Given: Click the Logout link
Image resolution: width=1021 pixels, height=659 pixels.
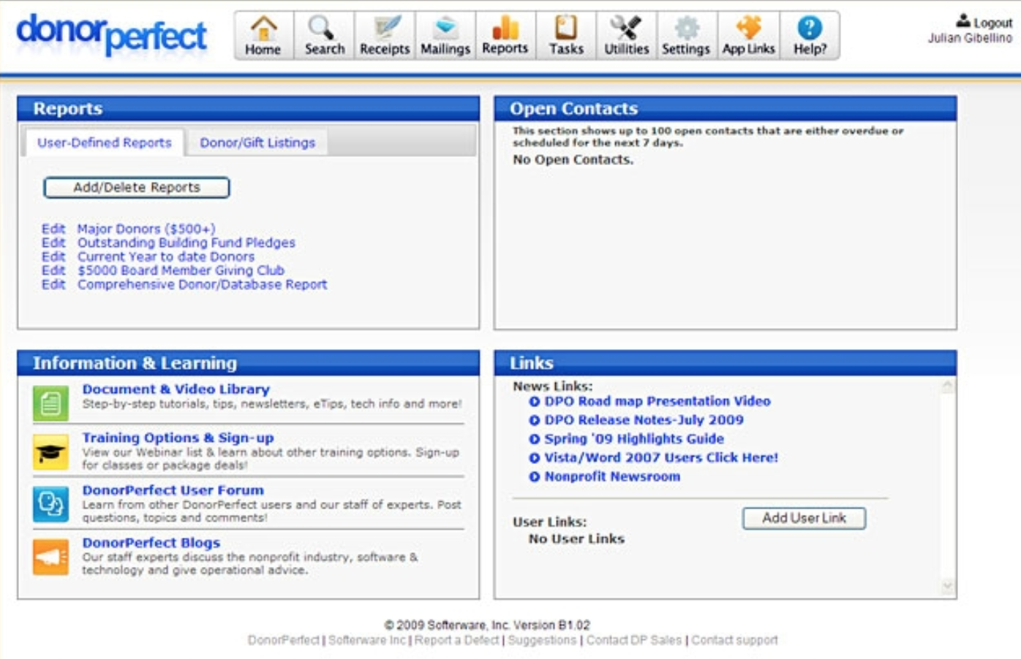Looking at the screenshot, I should click(x=992, y=23).
